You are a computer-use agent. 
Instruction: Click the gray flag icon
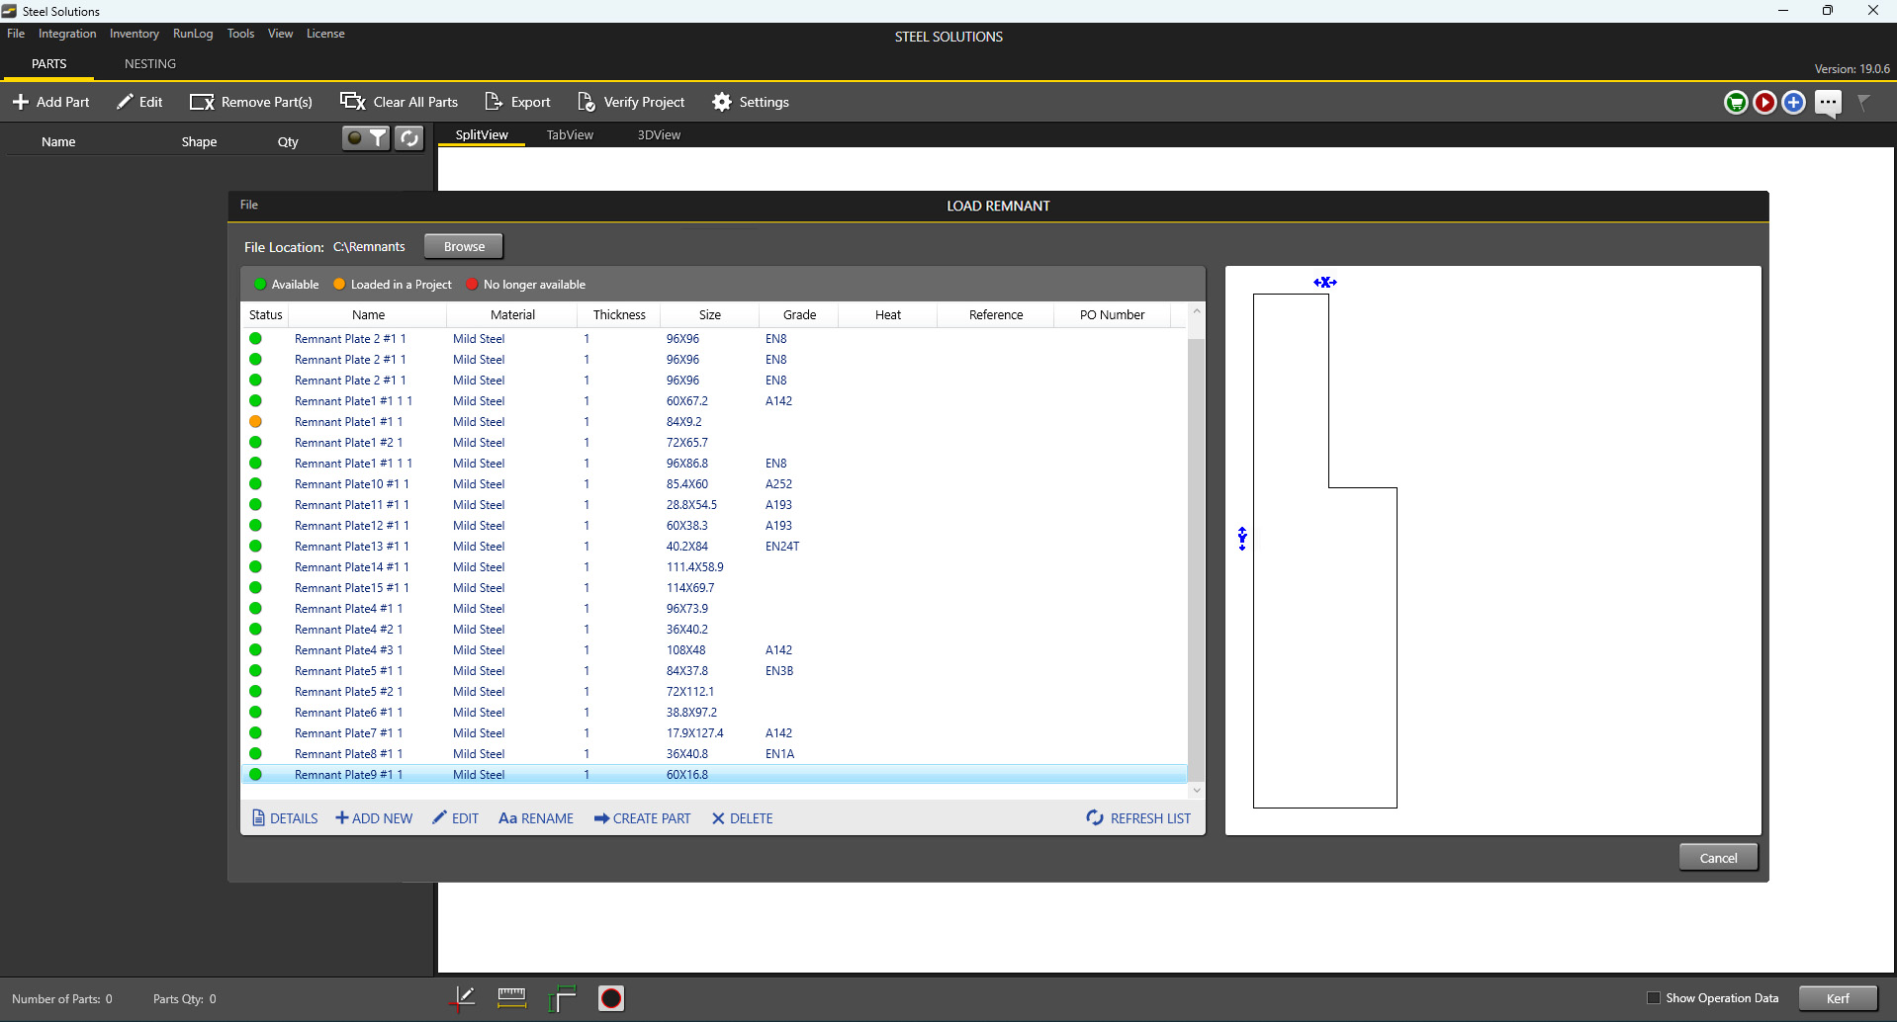tap(1863, 102)
